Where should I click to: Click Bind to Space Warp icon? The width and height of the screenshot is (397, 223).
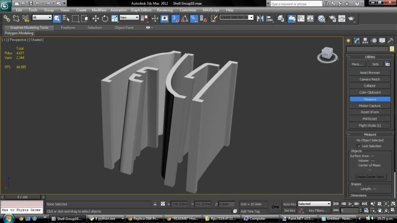tap(26, 19)
